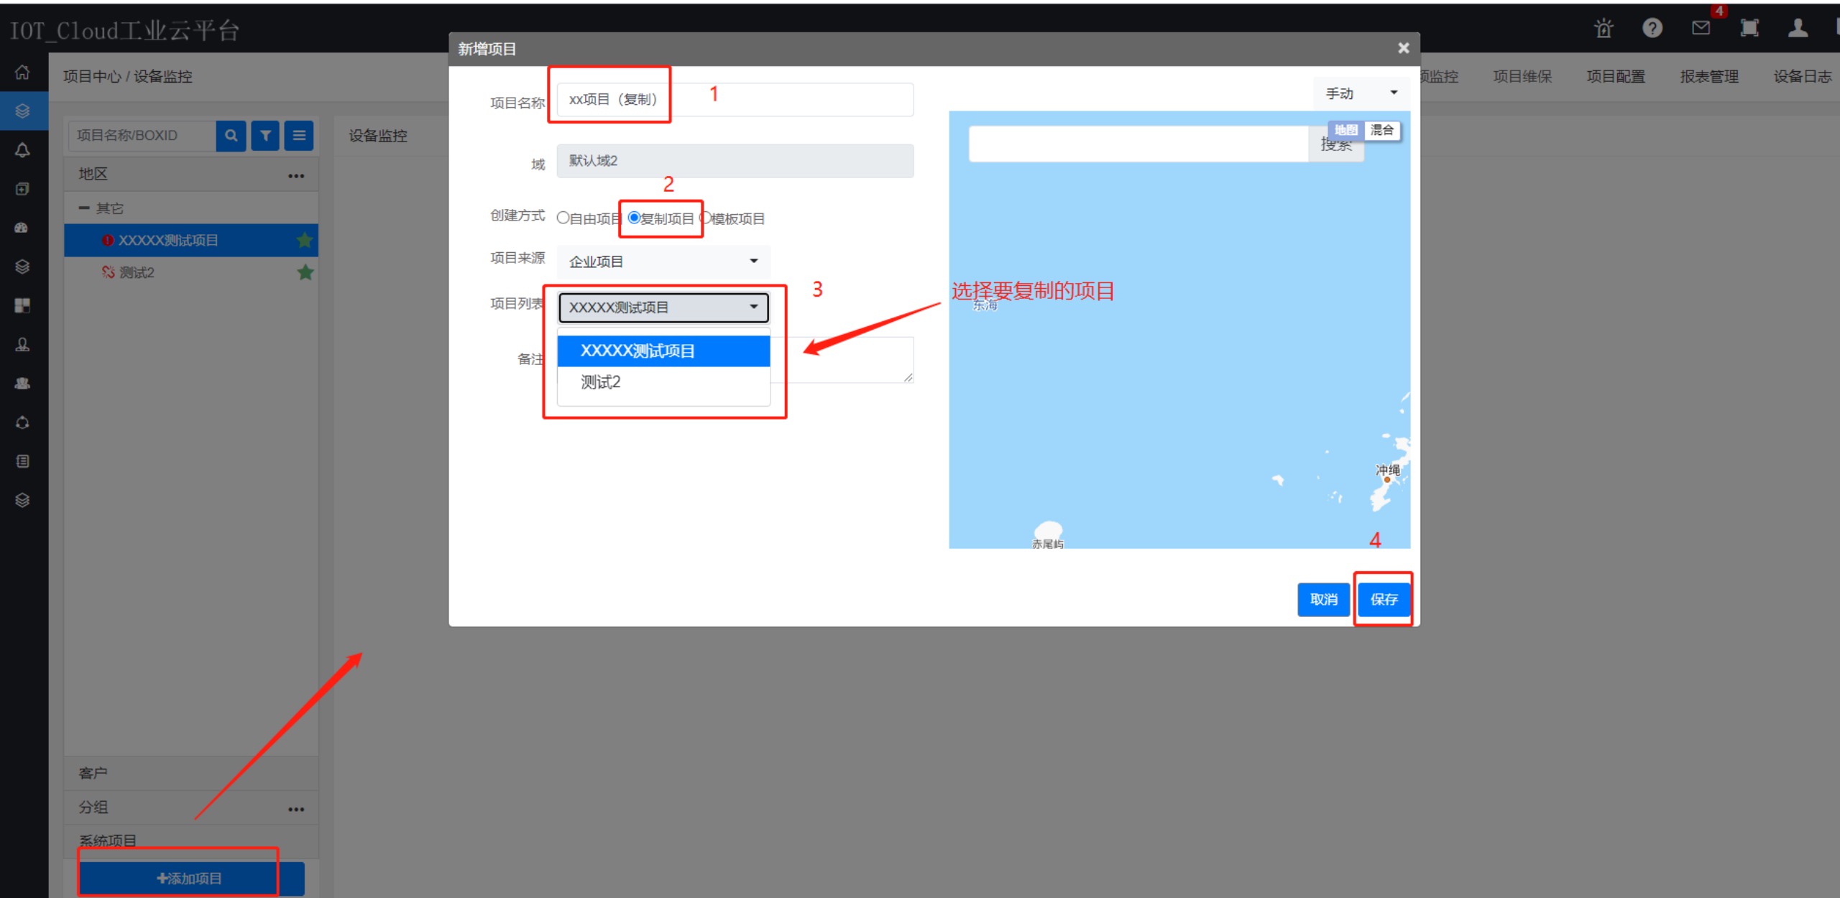This screenshot has width=1840, height=898.
Task: Collapse the 其它 region tree node
Action: [x=84, y=208]
